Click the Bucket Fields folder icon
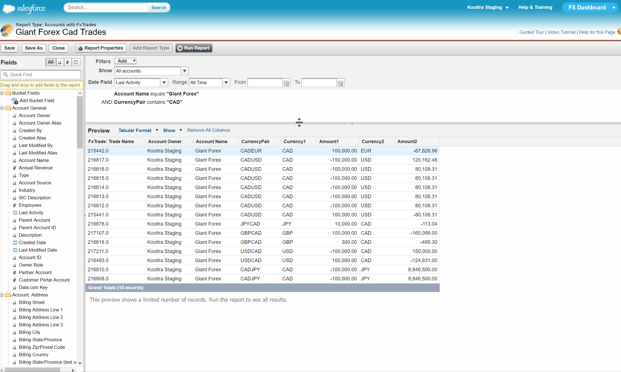Viewport: 621px width, 372px height. click(x=8, y=93)
